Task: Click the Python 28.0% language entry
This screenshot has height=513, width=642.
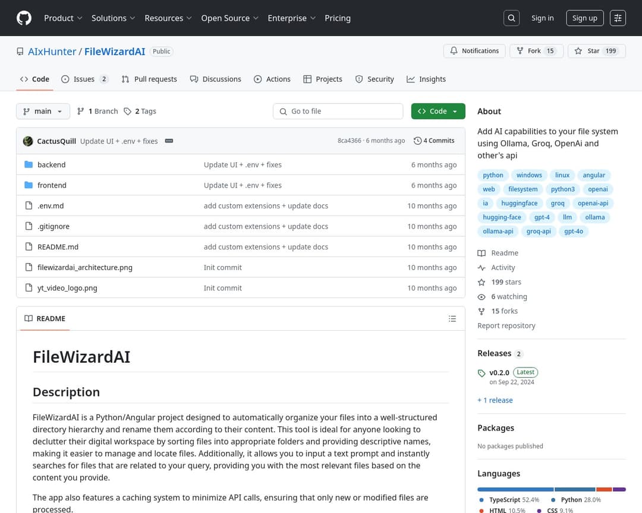Action: (575, 500)
